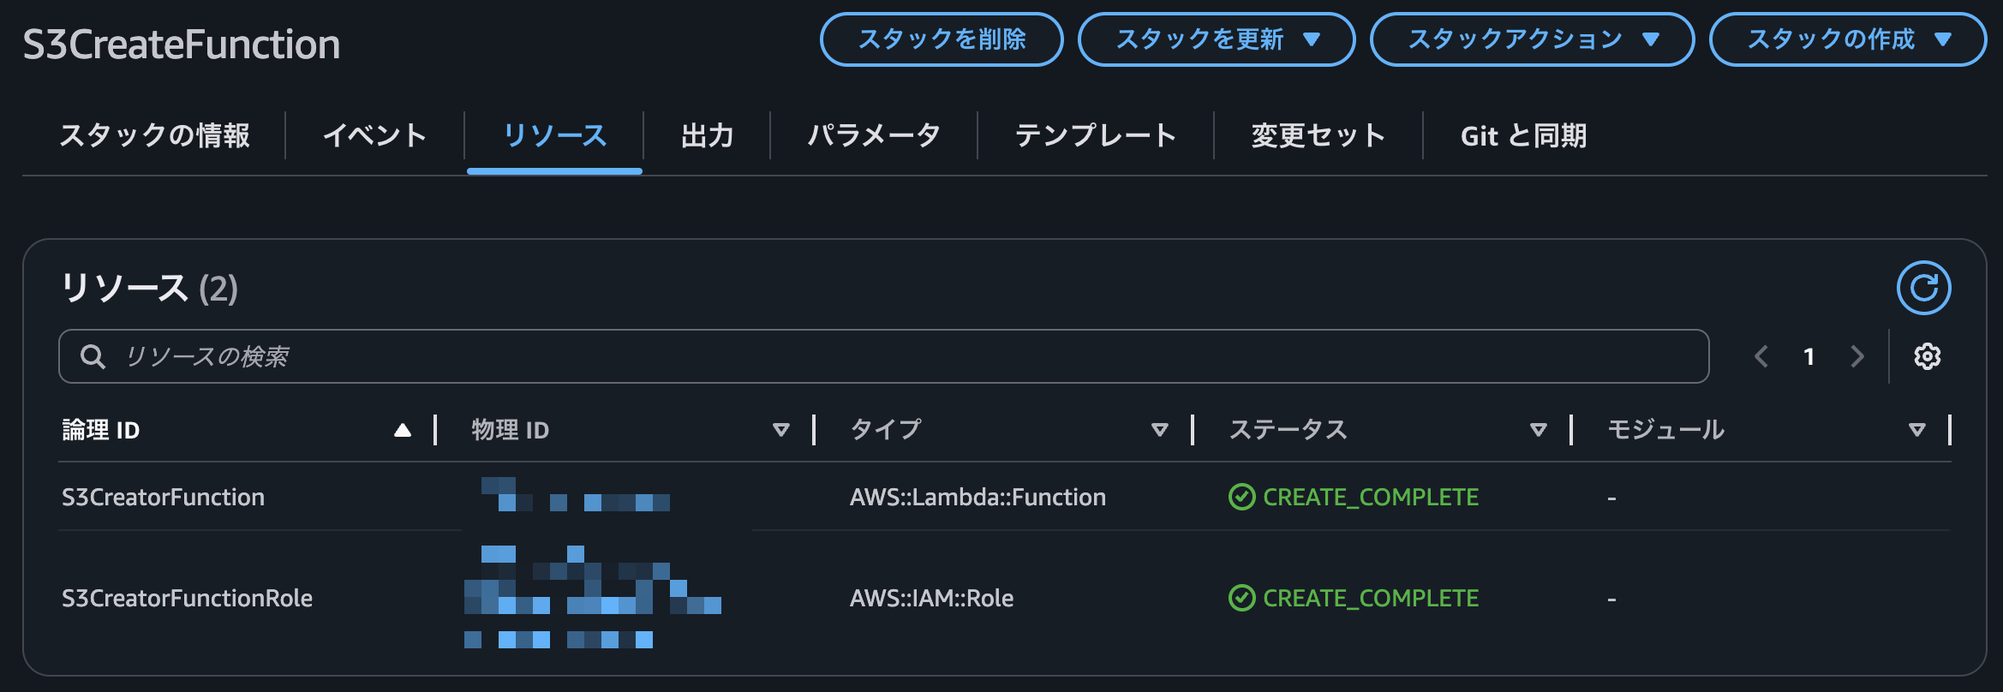Switch to the スタックの情報 tab
Viewport: 2003px width, 692px height.
(x=154, y=135)
